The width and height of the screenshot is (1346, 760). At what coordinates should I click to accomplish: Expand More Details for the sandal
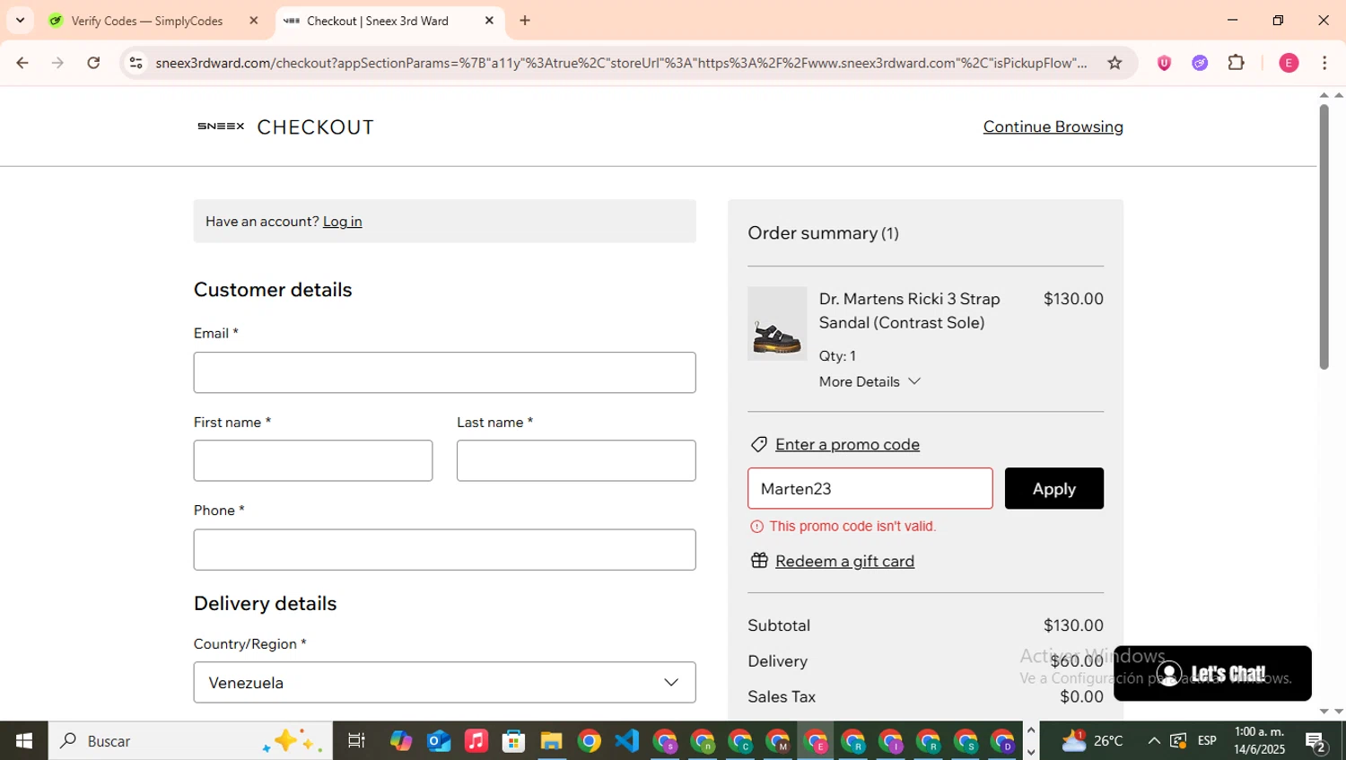click(x=870, y=381)
